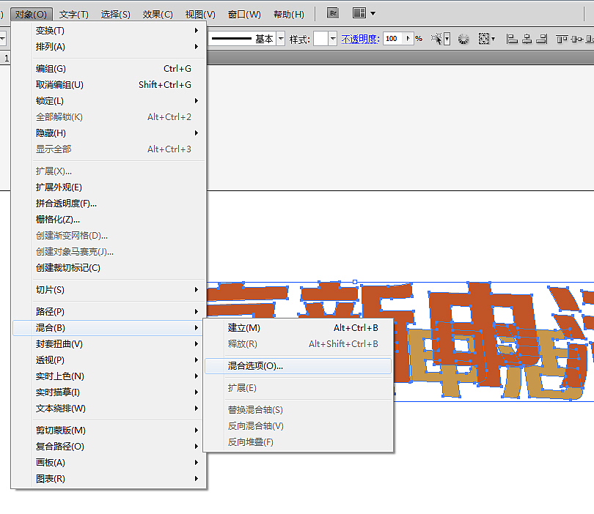Viewport: 594px width, 514px height.
Task: Expand the Arrange (排列) submenu
Action: (x=109, y=47)
